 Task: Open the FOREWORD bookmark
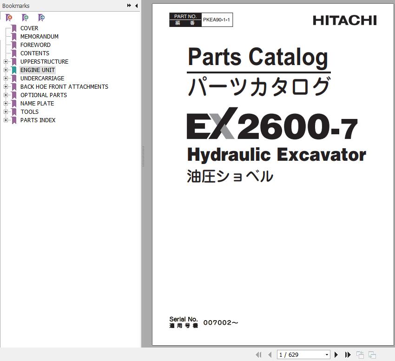click(x=35, y=45)
